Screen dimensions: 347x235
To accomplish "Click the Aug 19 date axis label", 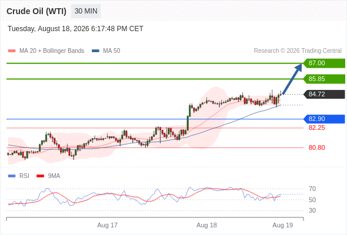I will coord(283,225).
